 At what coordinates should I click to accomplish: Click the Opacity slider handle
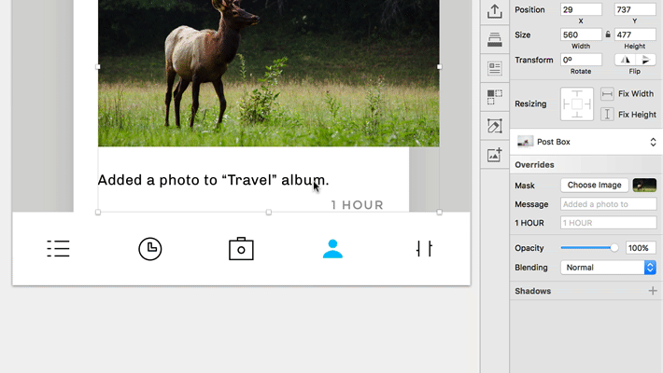coord(614,248)
